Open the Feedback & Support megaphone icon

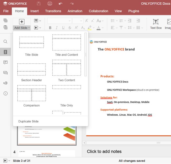click(x=5, y=83)
